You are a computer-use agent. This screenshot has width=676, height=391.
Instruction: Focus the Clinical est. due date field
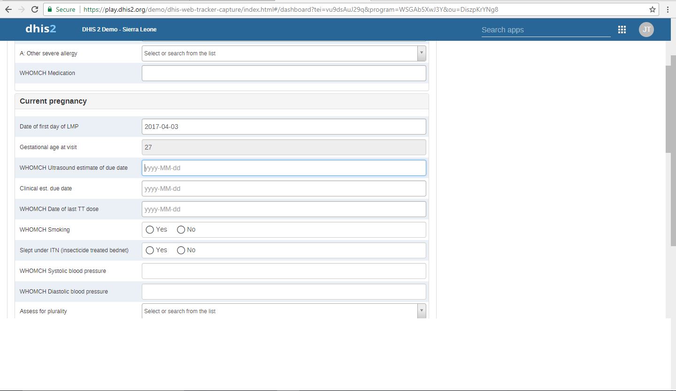pyautogui.click(x=284, y=188)
